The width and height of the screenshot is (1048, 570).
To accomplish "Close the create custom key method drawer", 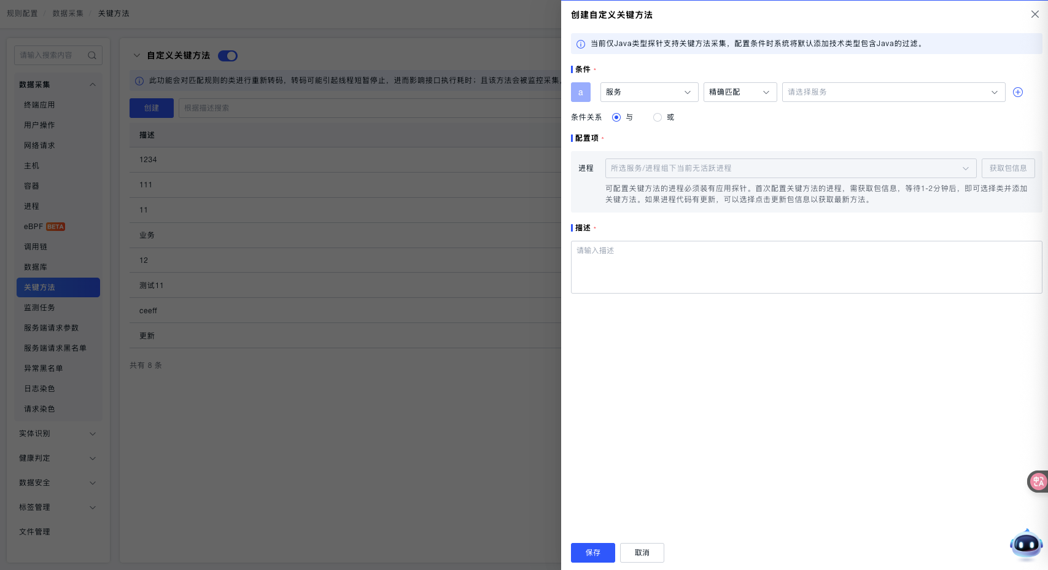I will point(1034,14).
